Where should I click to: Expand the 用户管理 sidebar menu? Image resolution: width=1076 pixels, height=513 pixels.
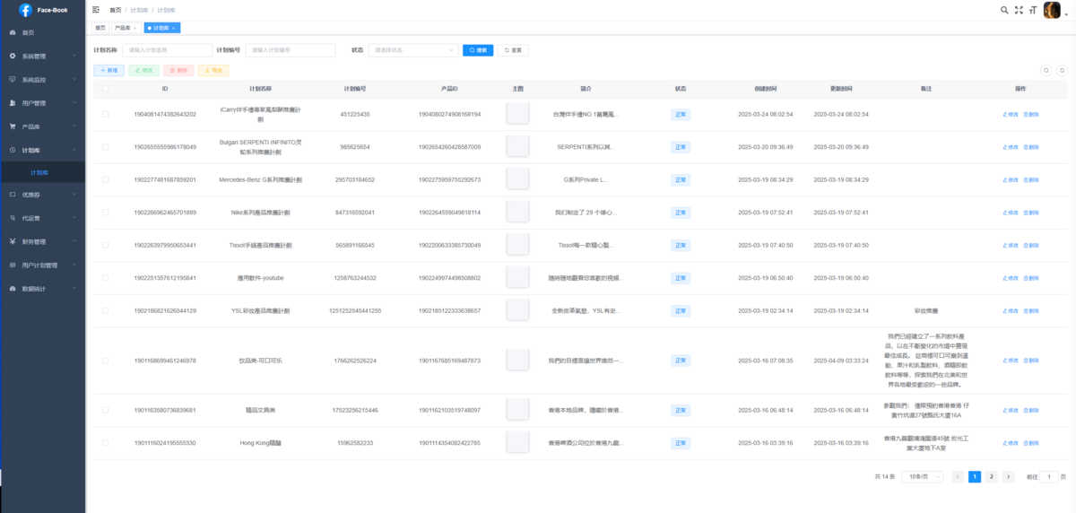click(43, 103)
